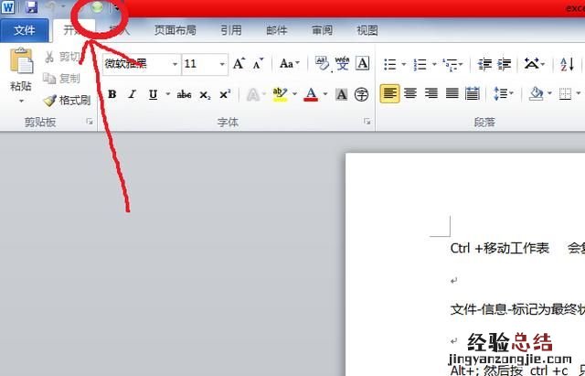Open the 邮件 ribbon tab
Screen dimensions: 585x376
point(276,30)
